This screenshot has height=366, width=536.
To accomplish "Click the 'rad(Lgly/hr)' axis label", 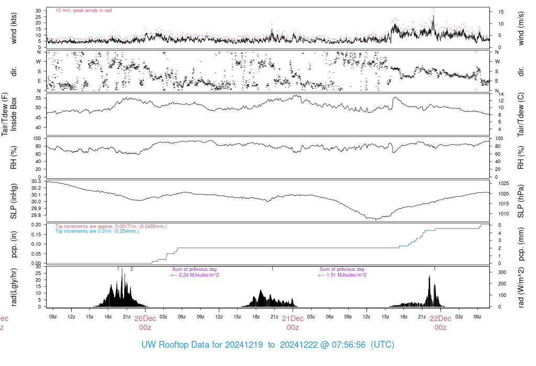I will [14, 287].
